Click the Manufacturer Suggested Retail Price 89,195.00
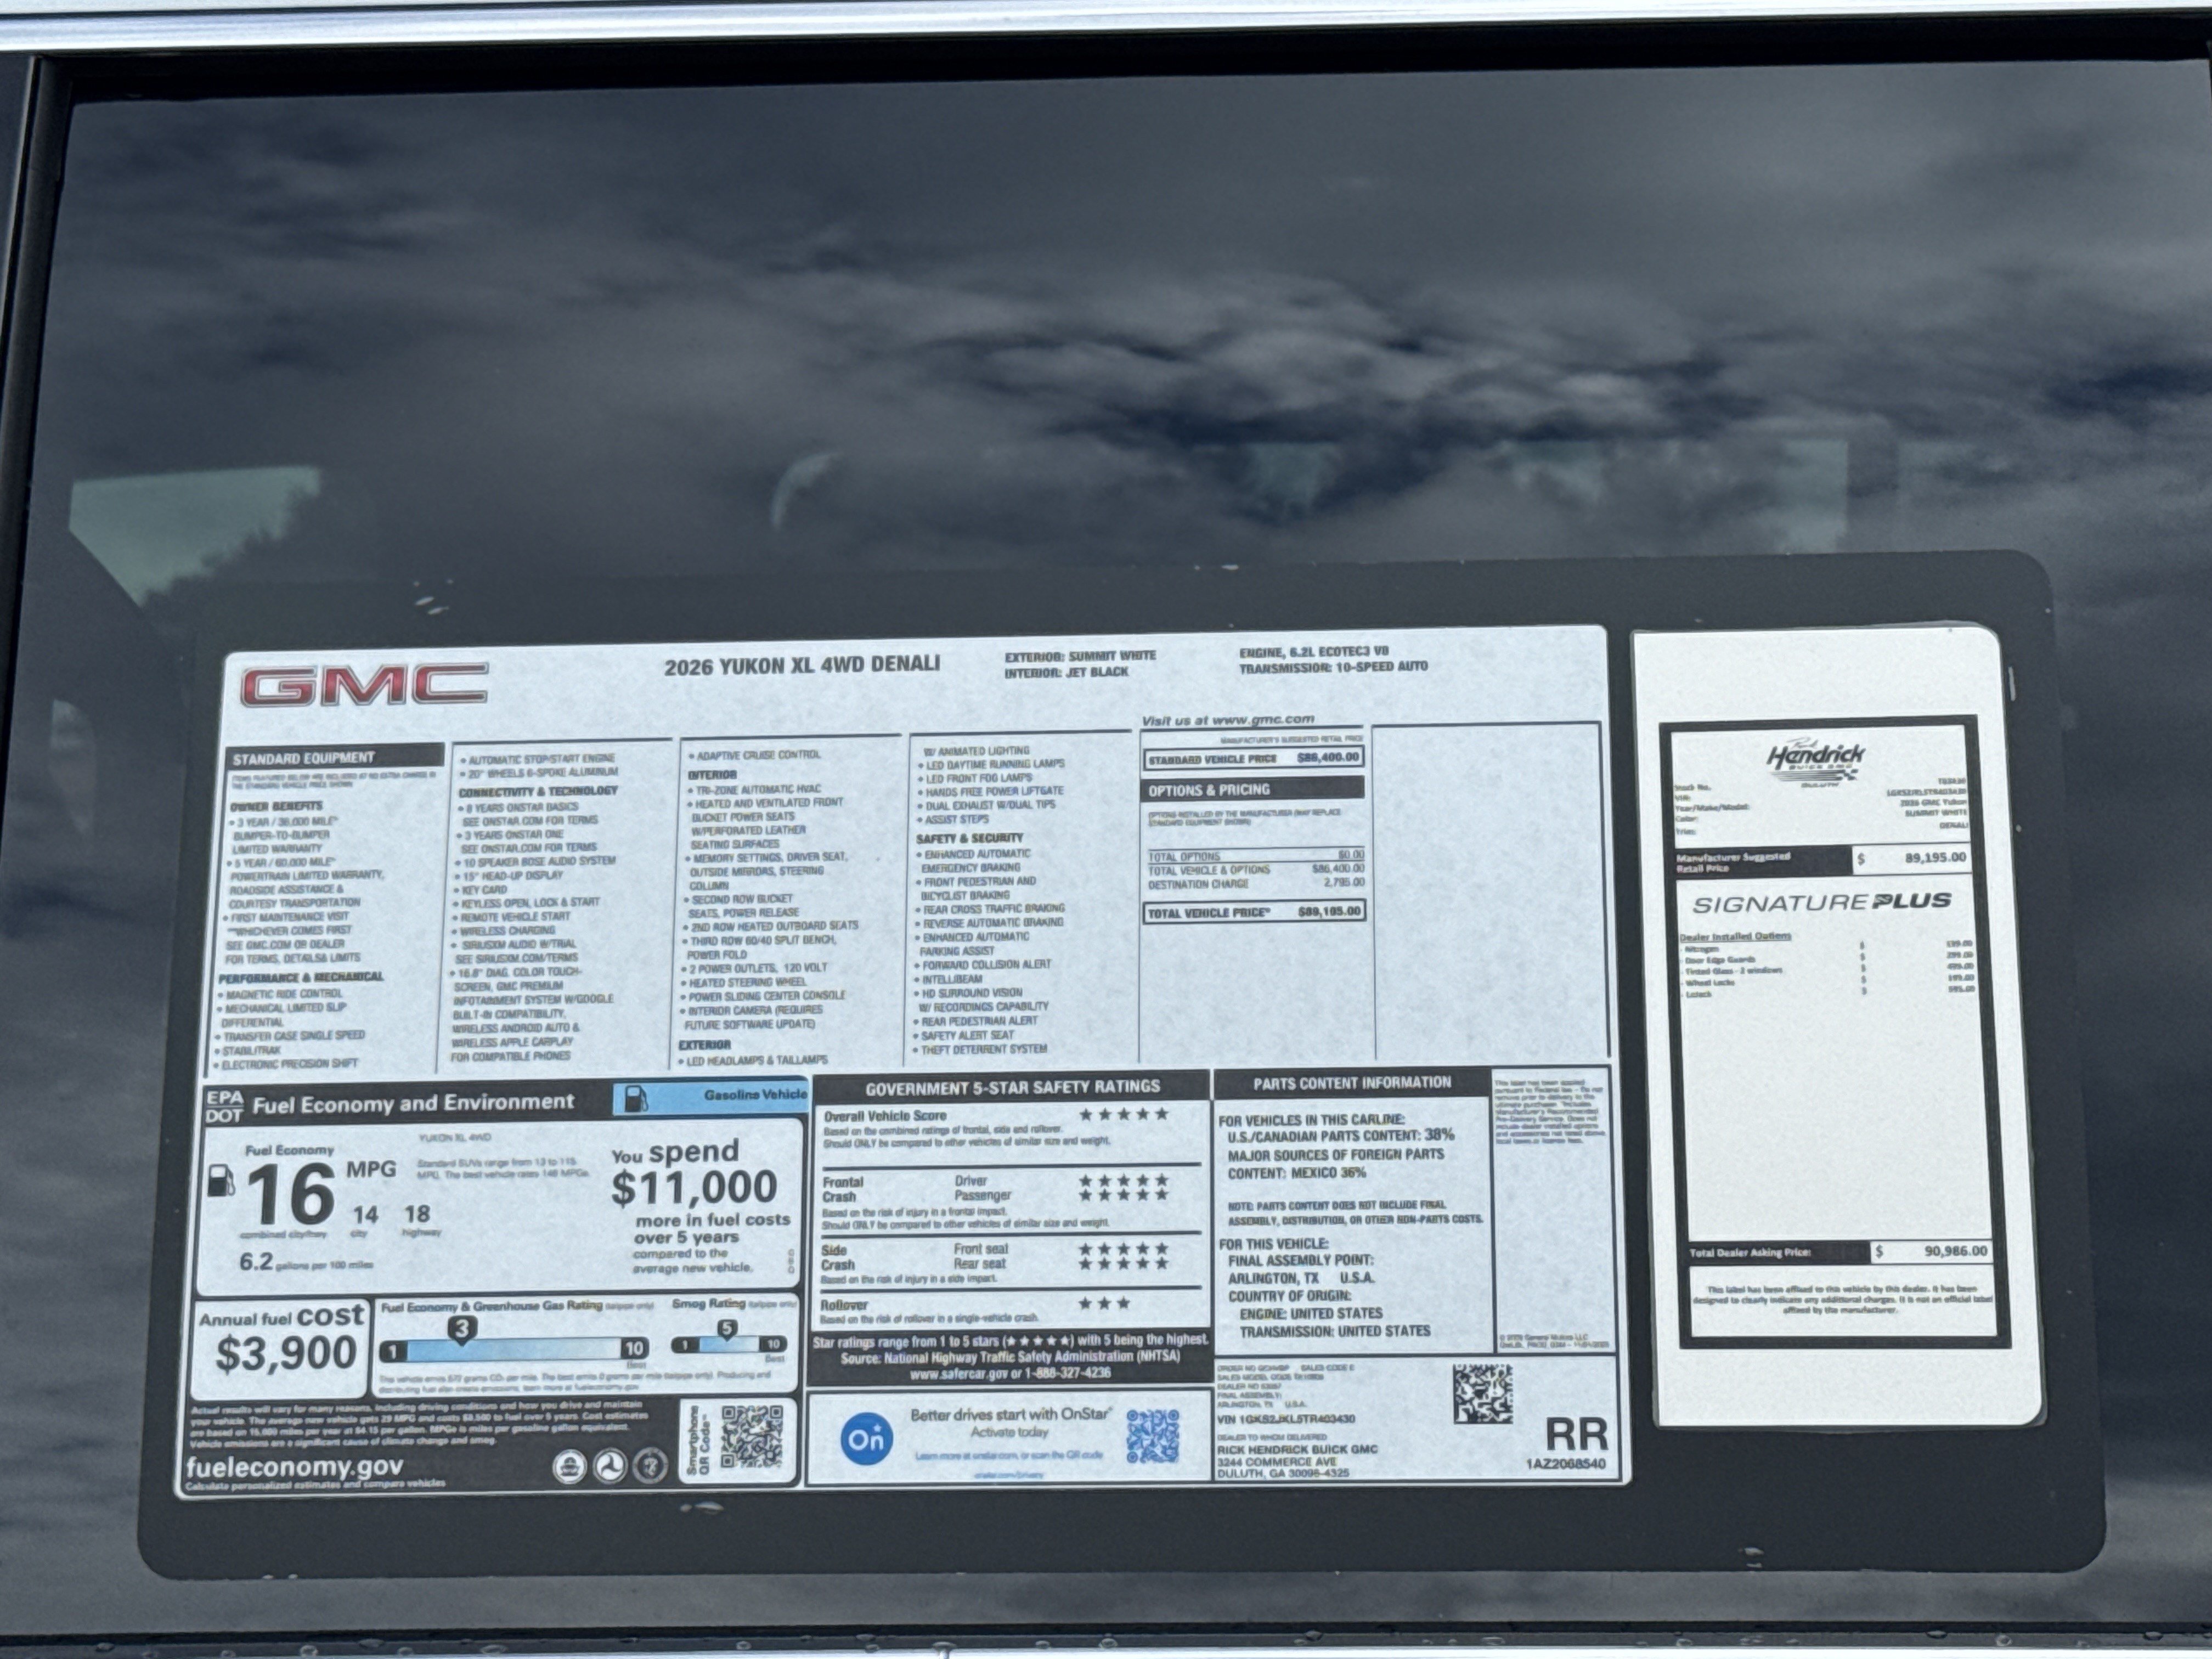Viewport: 2212px width, 1659px height. coord(1822,858)
